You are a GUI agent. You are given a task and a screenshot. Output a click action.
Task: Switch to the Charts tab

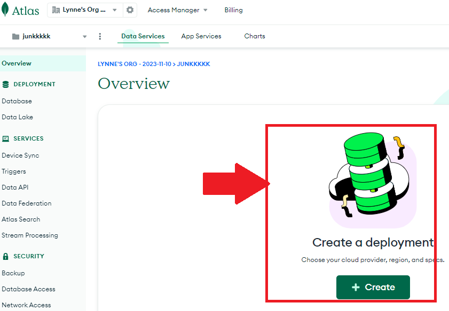[x=255, y=36]
